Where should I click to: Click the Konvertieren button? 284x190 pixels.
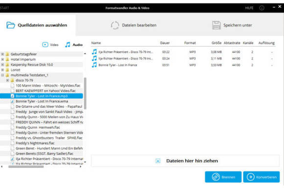[261, 177]
